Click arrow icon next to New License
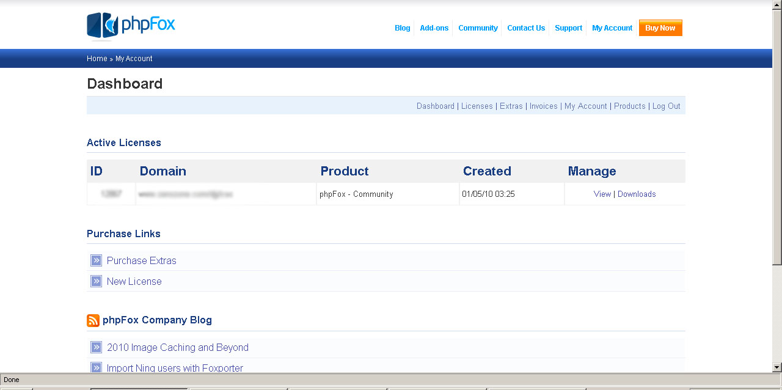Image resolution: width=782 pixels, height=390 pixels. tap(96, 281)
